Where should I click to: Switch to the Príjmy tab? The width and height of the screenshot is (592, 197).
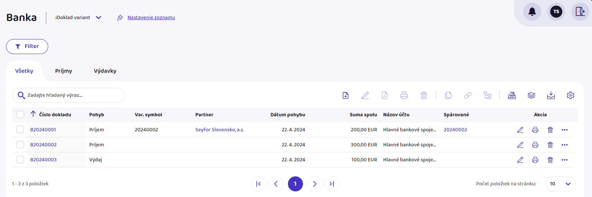63,71
